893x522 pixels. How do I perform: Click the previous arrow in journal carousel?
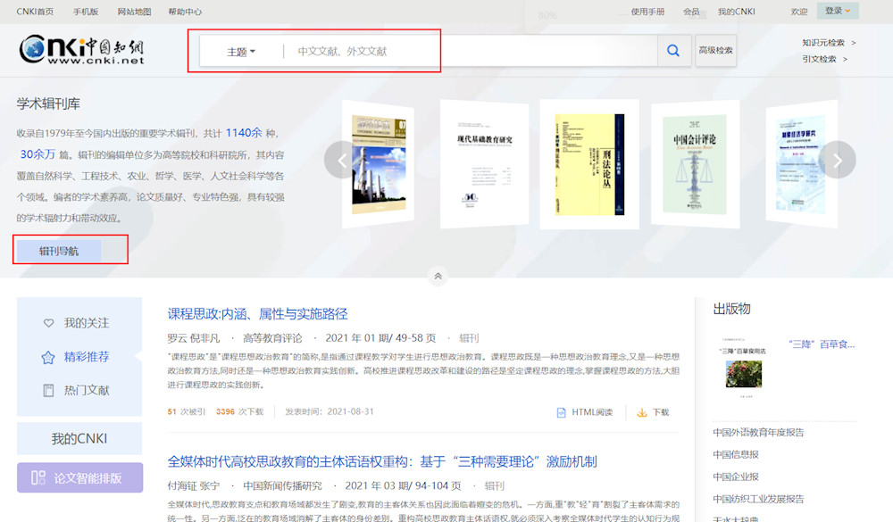(x=341, y=160)
